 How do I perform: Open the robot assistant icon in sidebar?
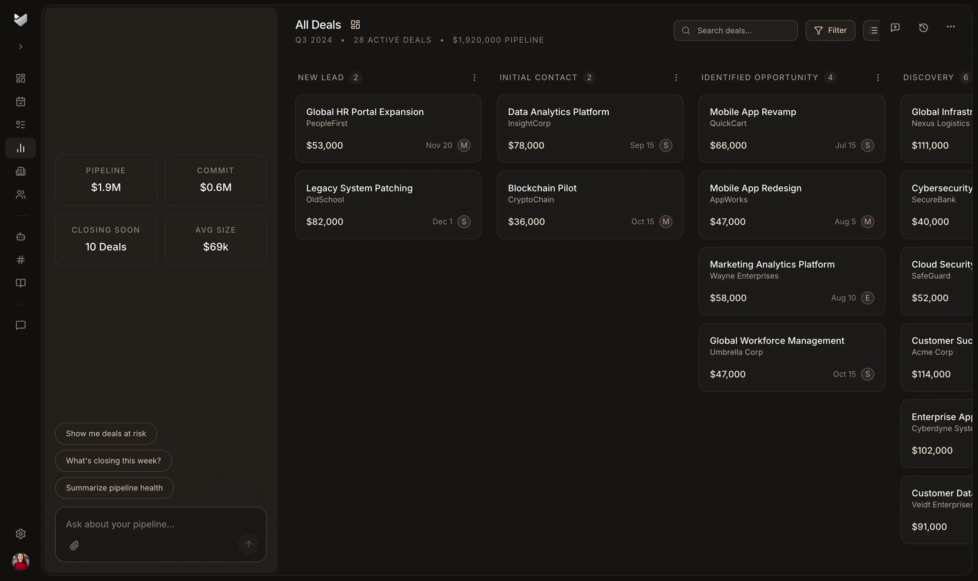[20, 237]
